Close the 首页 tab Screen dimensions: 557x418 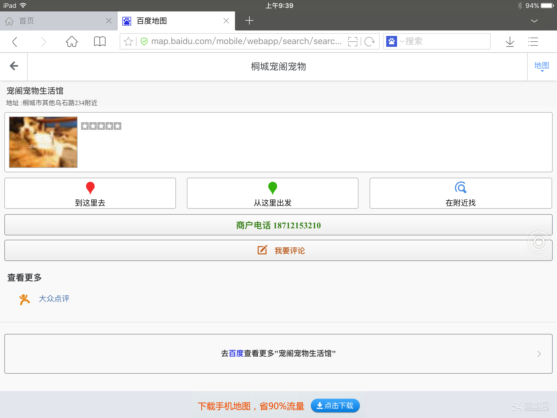click(109, 21)
